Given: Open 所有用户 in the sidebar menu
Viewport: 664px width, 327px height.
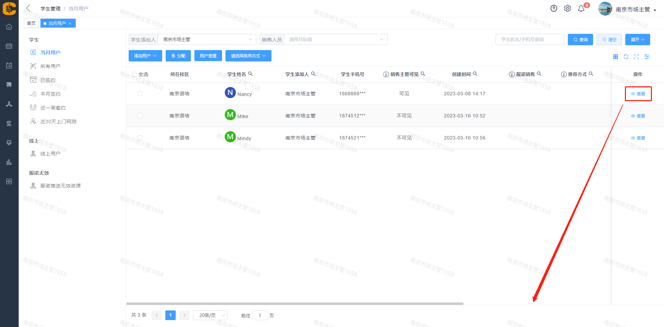Looking at the screenshot, I should 50,66.
